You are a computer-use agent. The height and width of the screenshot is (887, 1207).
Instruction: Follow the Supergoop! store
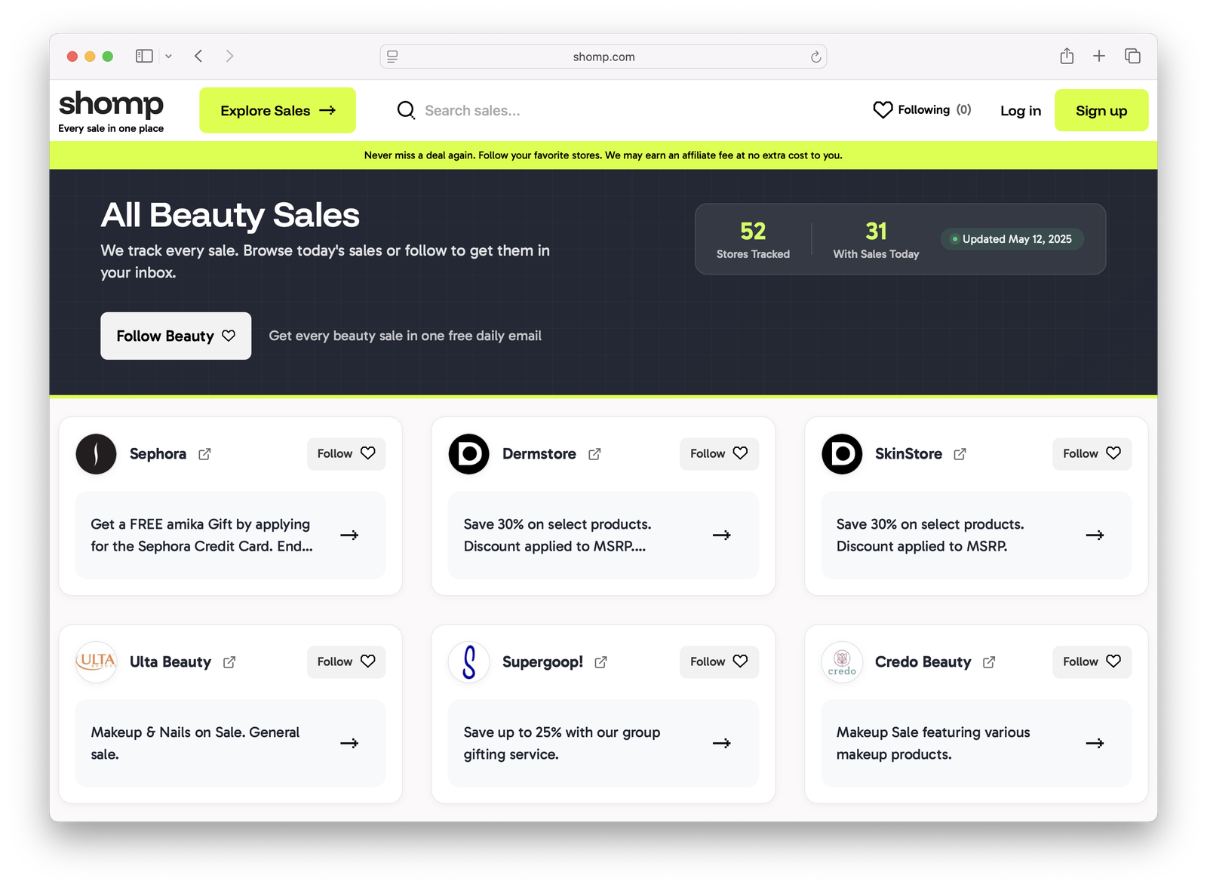(719, 661)
